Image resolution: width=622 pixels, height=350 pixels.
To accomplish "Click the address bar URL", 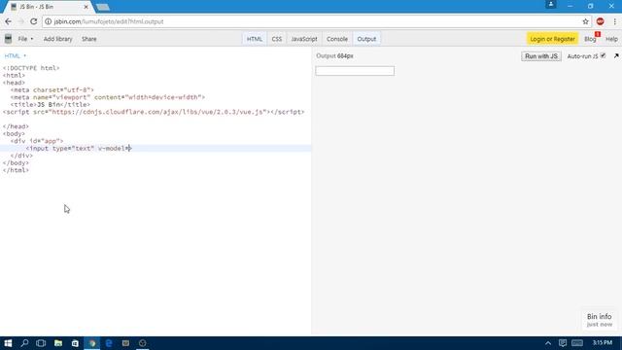I will click(x=109, y=21).
